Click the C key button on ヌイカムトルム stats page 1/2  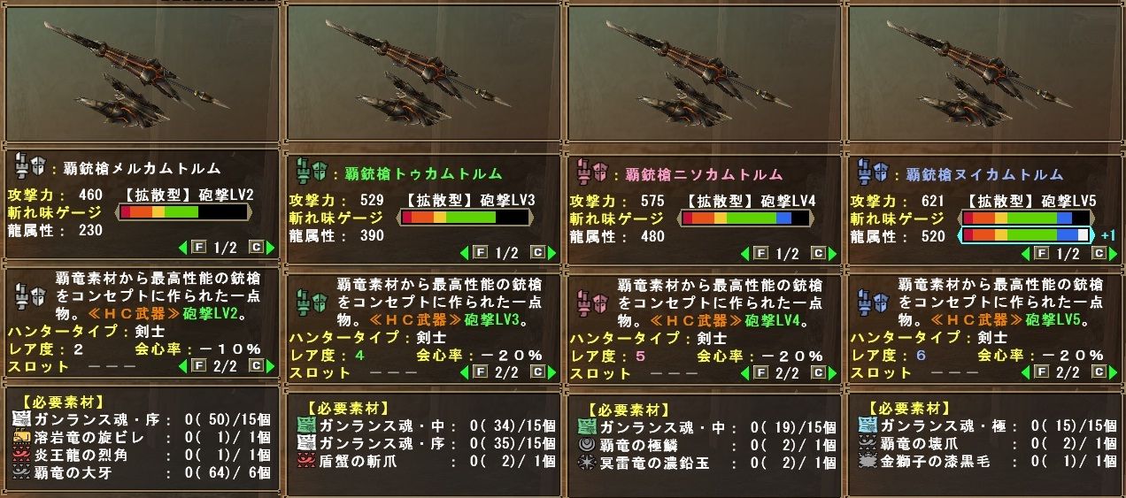coord(1098,252)
